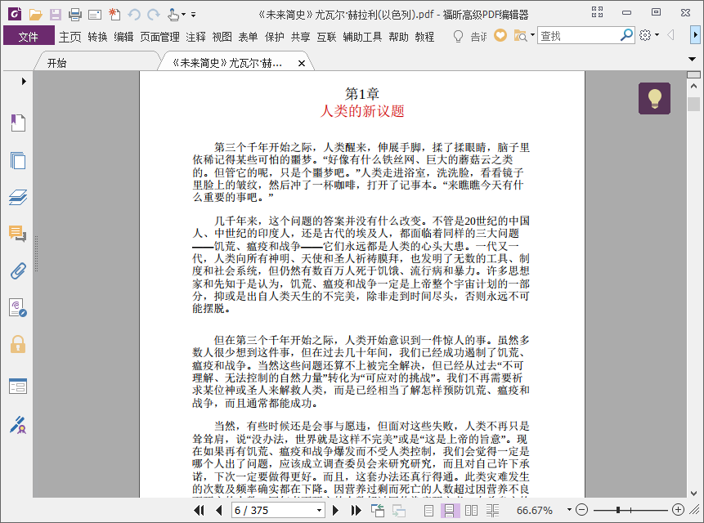Open the Hand tool dropdown arrow

(x=184, y=15)
